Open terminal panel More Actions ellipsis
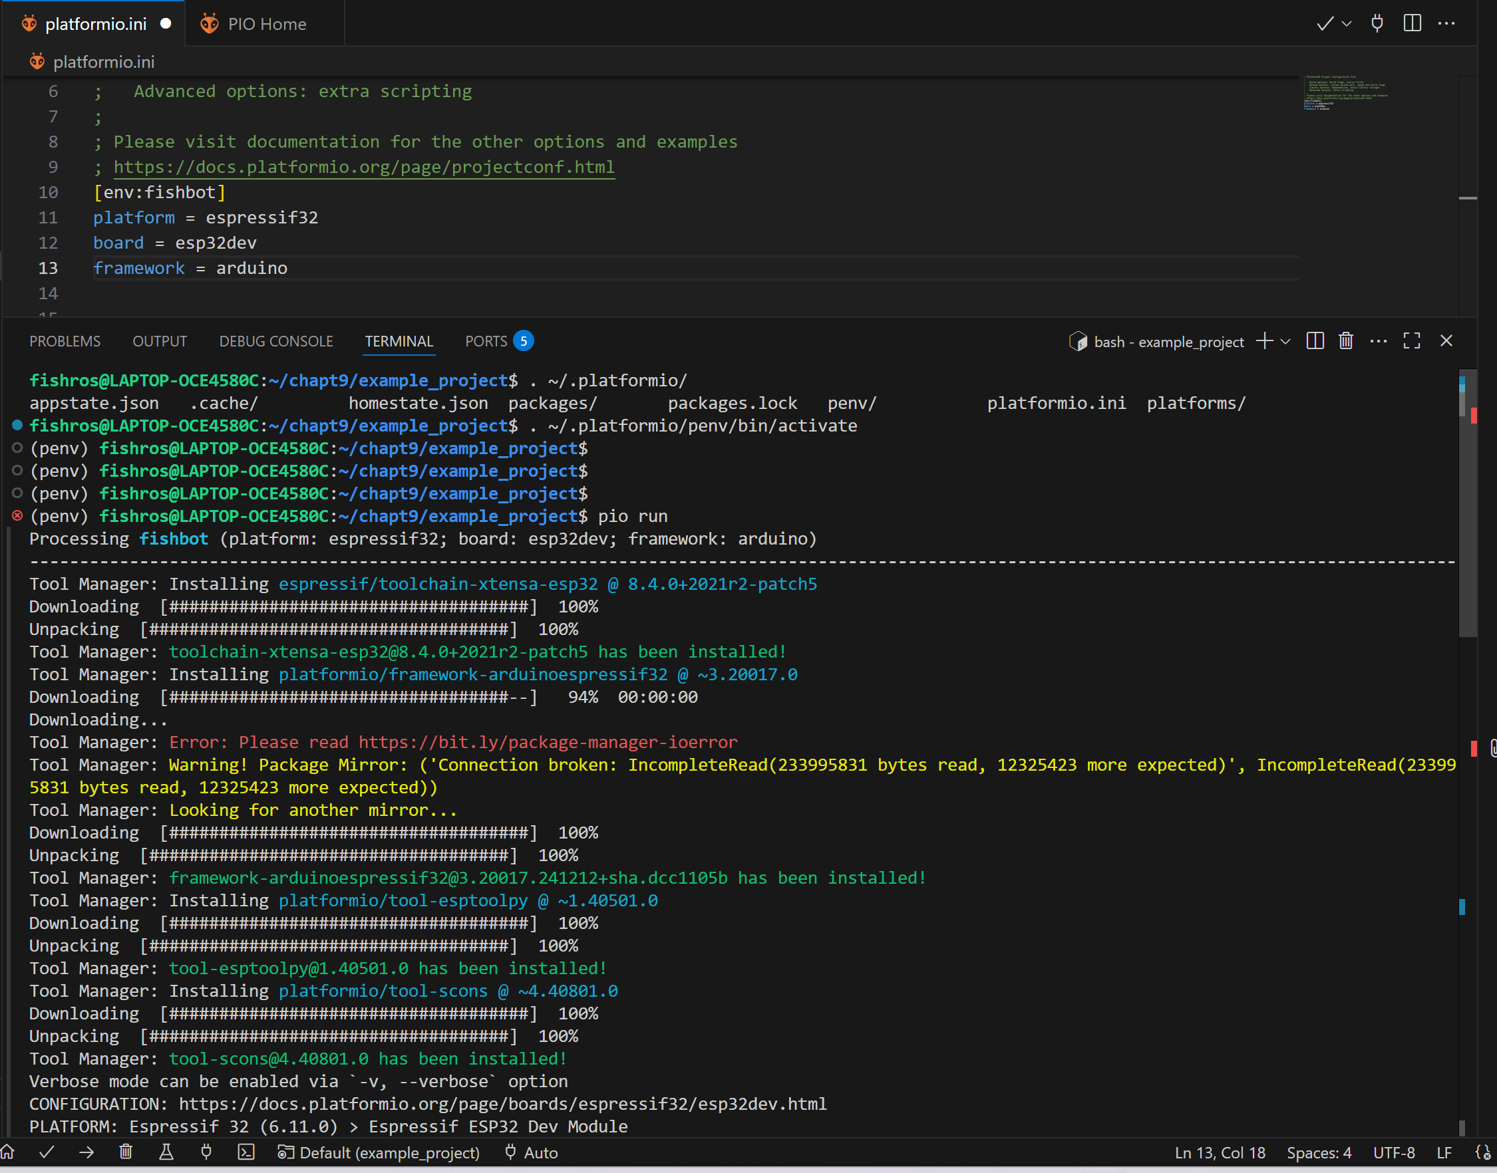 click(1378, 340)
